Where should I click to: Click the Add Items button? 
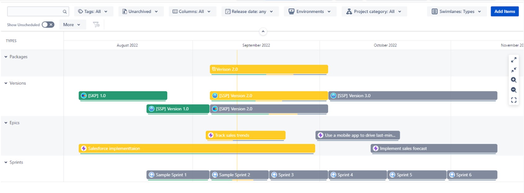point(504,11)
